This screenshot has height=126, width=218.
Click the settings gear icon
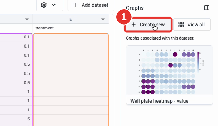(x=44, y=5)
